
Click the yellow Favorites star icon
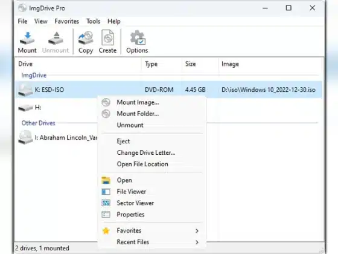pos(106,231)
